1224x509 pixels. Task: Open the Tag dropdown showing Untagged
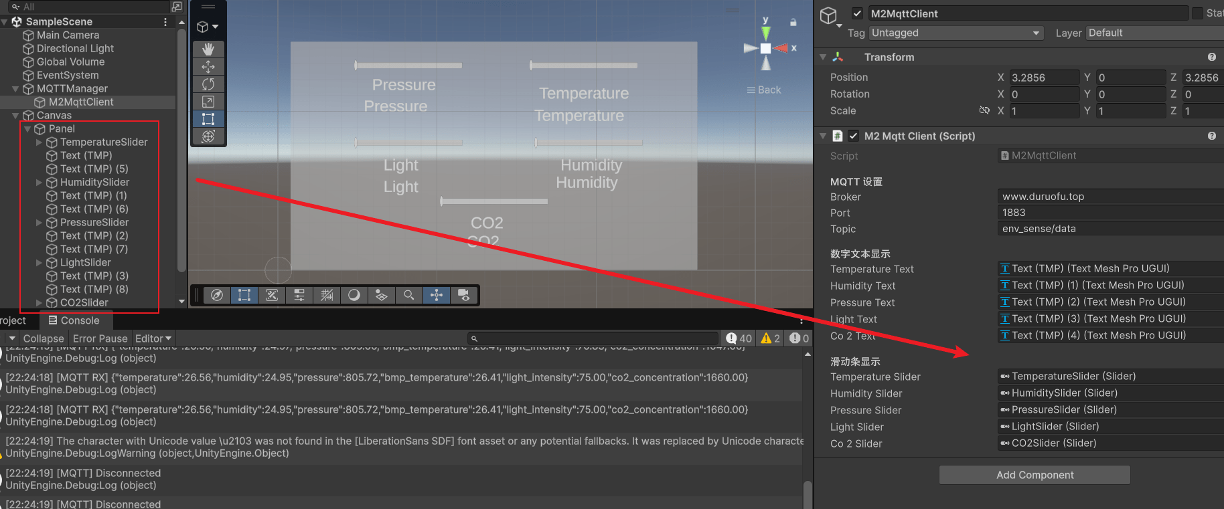coord(955,33)
